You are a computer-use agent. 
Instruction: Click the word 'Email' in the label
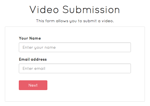[24, 59]
